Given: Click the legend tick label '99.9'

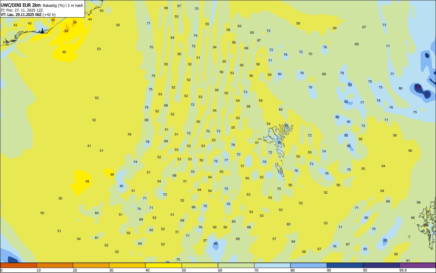Looking at the screenshot, I should (403, 270).
